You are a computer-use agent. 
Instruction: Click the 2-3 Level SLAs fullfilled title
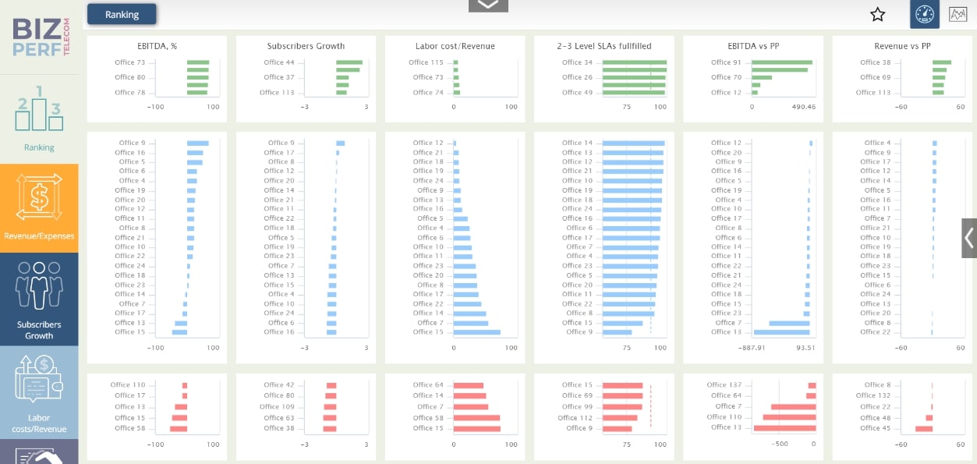[604, 46]
